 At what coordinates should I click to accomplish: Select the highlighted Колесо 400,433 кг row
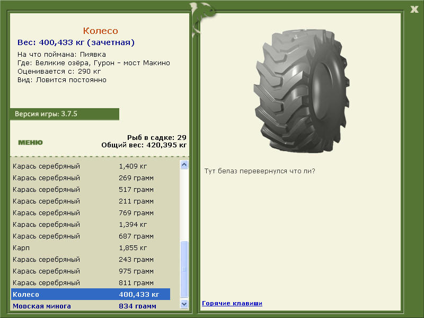(91, 294)
